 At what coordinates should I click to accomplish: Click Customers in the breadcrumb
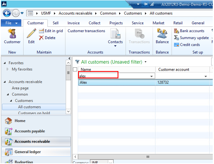(133, 13)
